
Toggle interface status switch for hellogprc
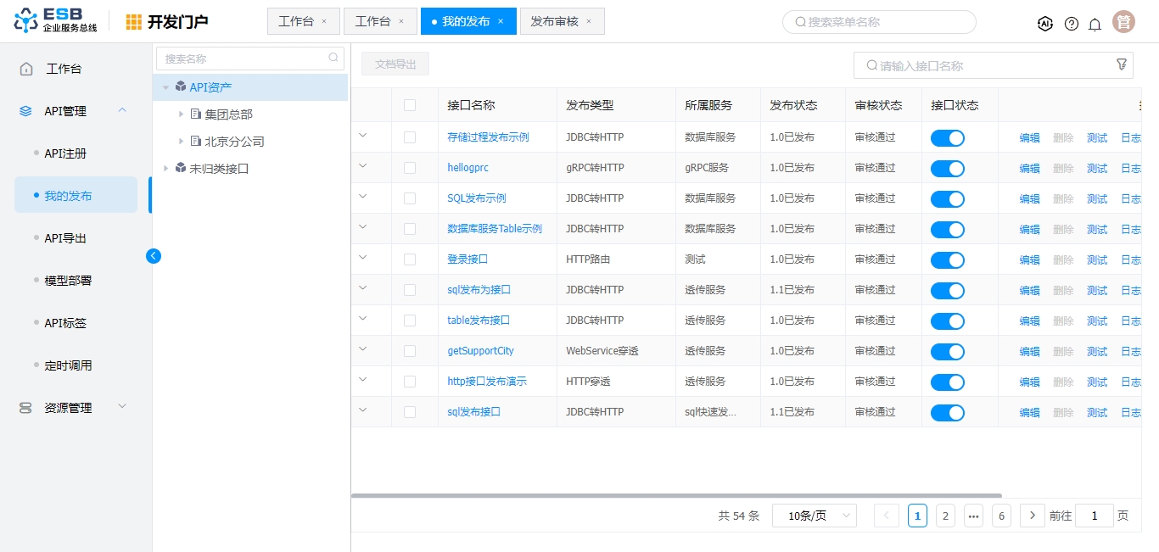(x=947, y=169)
